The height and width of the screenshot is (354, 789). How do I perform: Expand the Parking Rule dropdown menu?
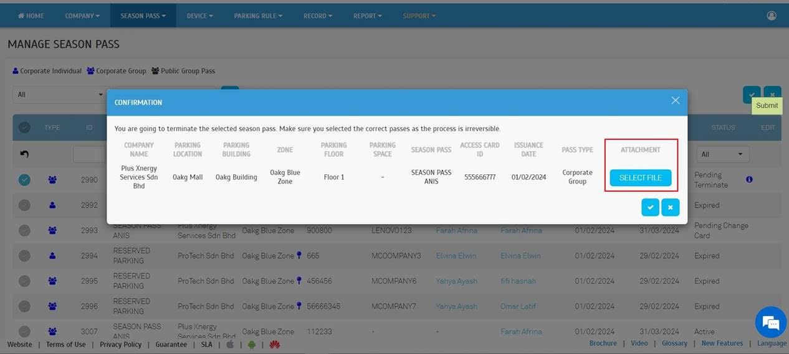click(x=258, y=16)
